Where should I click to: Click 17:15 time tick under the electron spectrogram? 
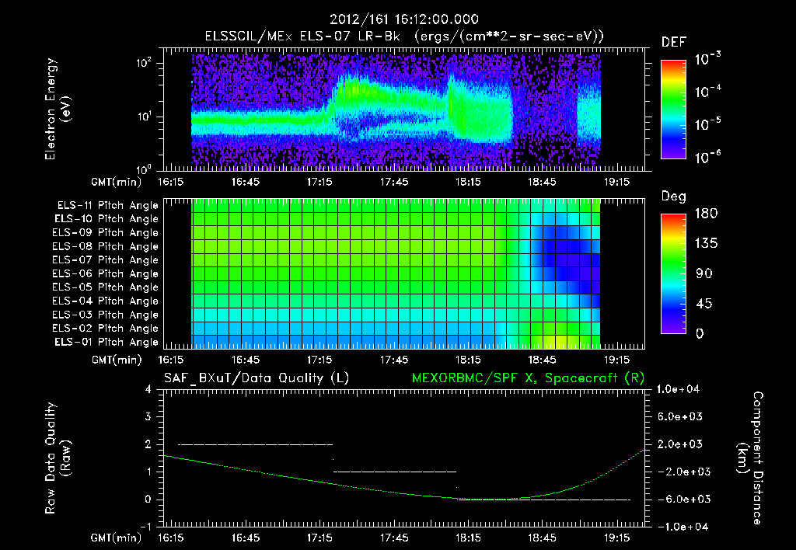[319, 182]
